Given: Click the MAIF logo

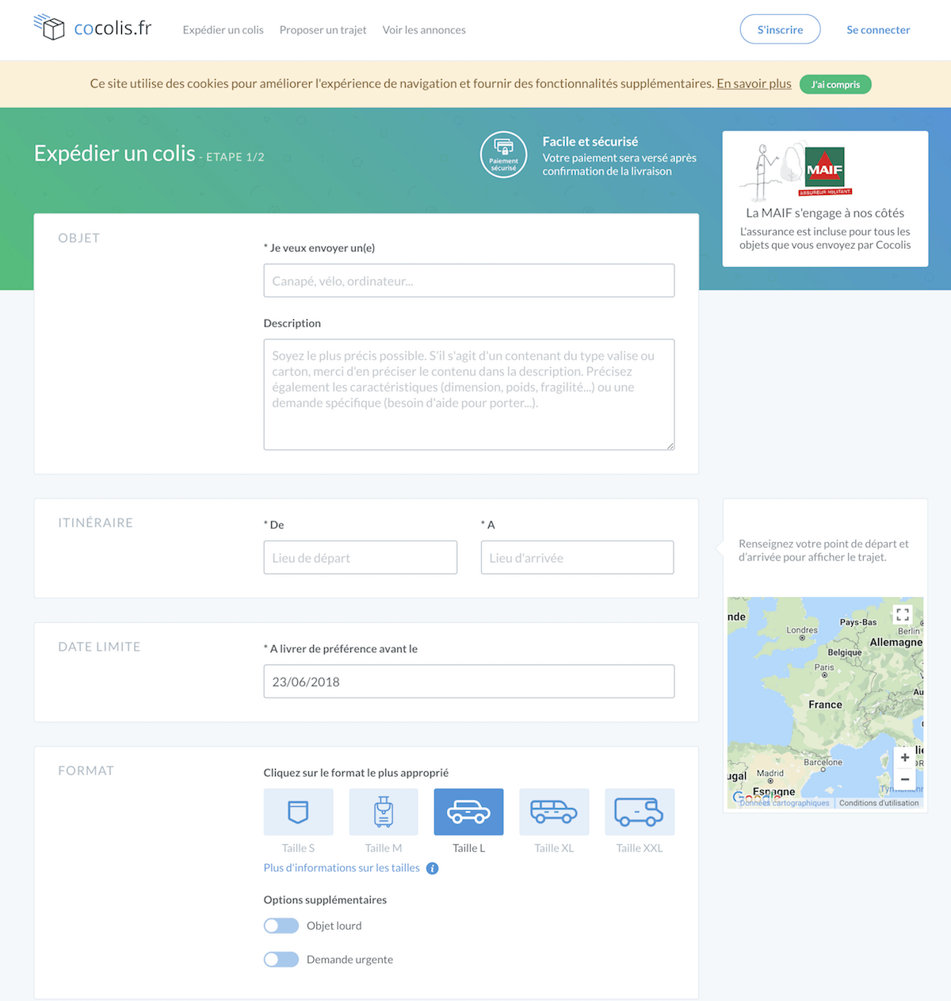Looking at the screenshot, I should click(x=825, y=170).
